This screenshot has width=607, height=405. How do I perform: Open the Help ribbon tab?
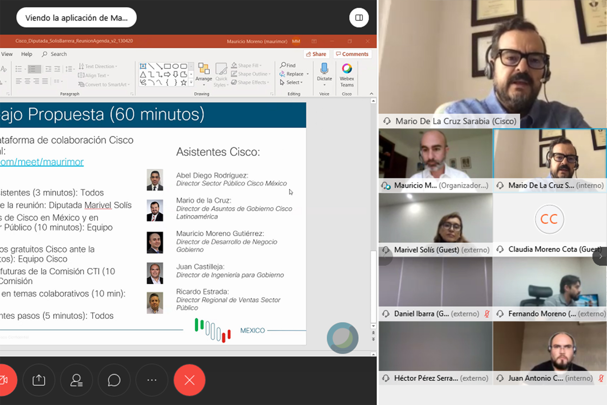coord(26,54)
